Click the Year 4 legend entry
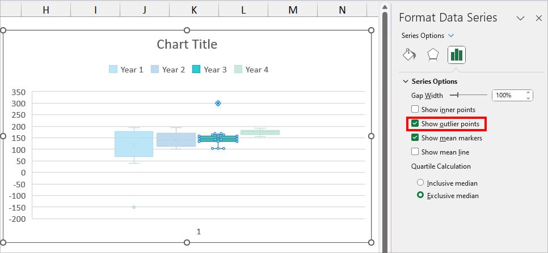The image size is (548, 253). tap(251, 70)
